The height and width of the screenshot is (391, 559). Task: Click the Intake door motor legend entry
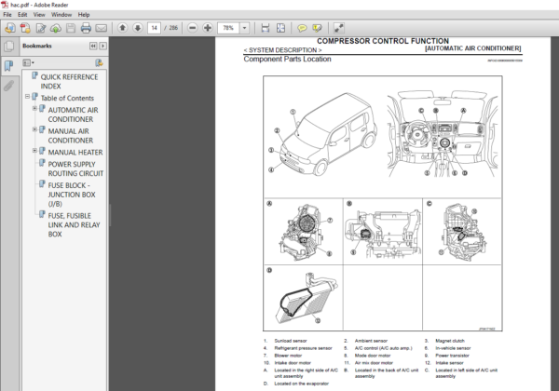[293, 363]
